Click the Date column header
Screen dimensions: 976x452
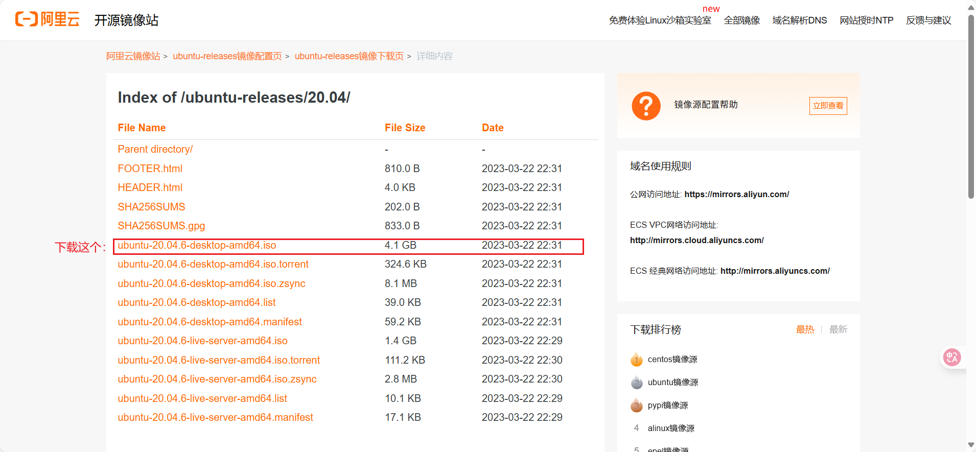coord(493,128)
